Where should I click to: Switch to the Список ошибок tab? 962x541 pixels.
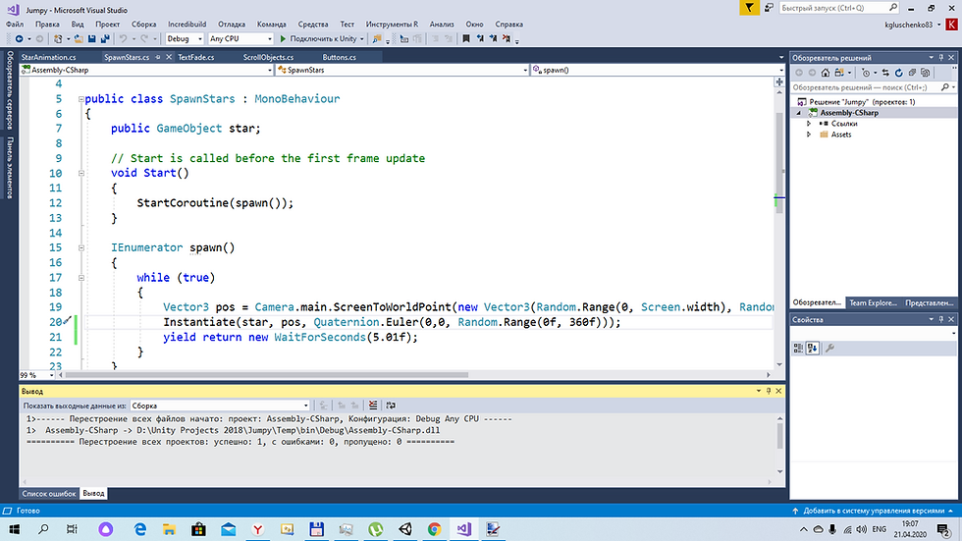click(x=49, y=493)
